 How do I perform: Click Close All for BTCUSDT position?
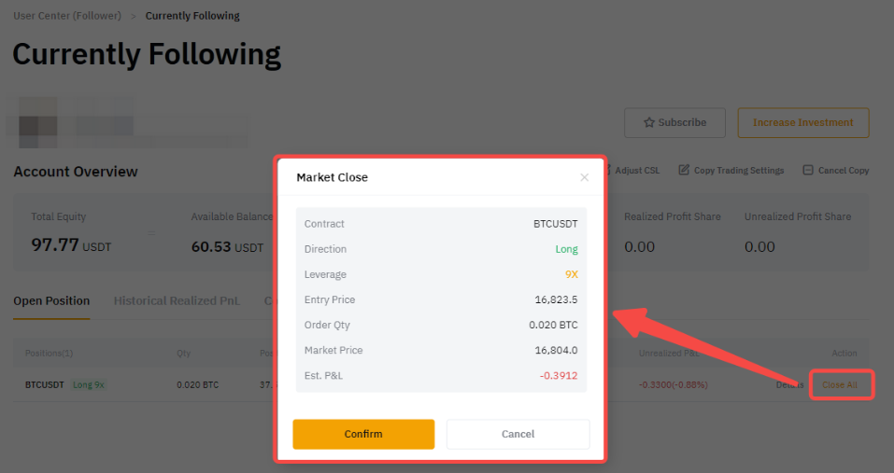tap(840, 384)
